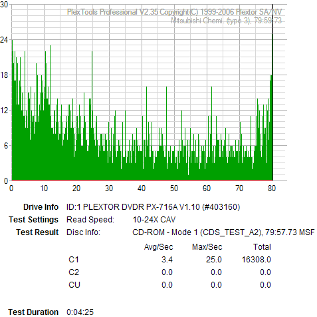Click the CU row label
The width and height of the screenshot is (317, 317).
coord(74,285)
